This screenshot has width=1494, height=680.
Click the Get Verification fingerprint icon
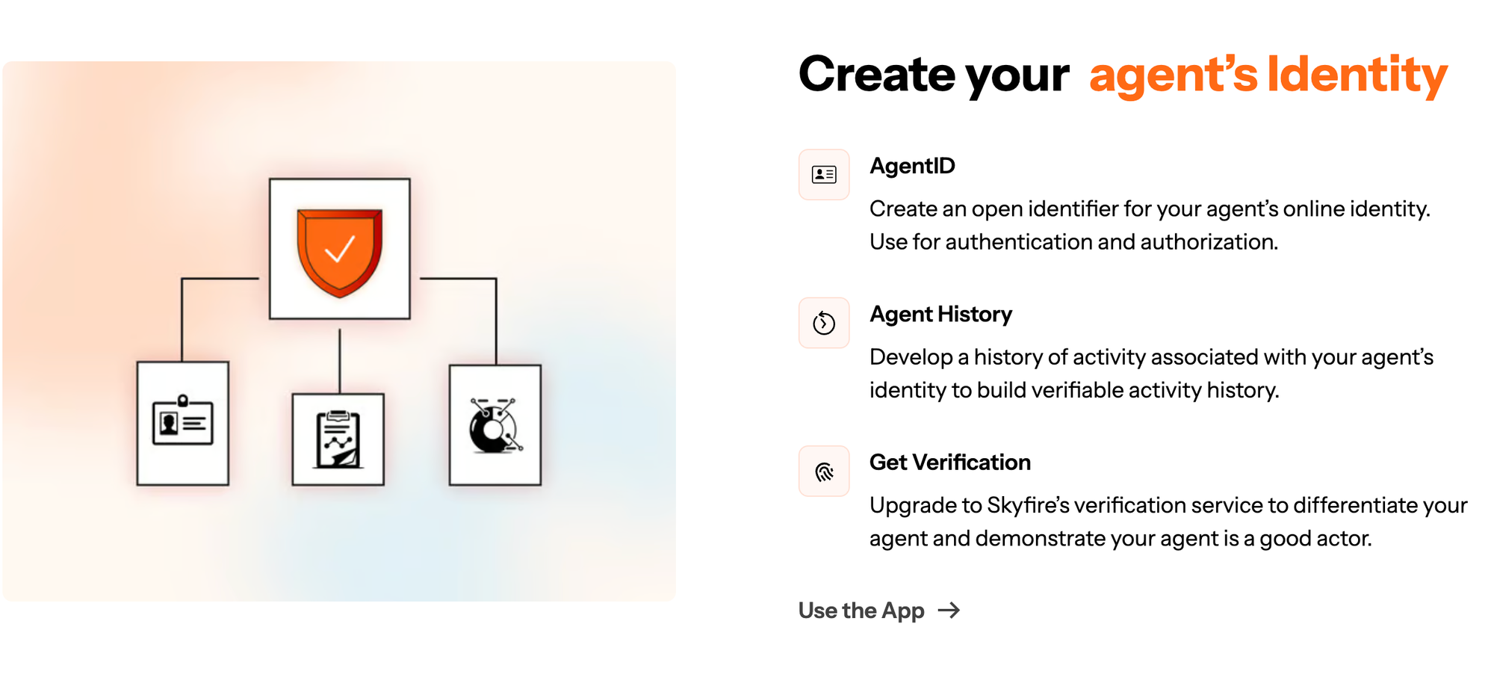point(824,472)
